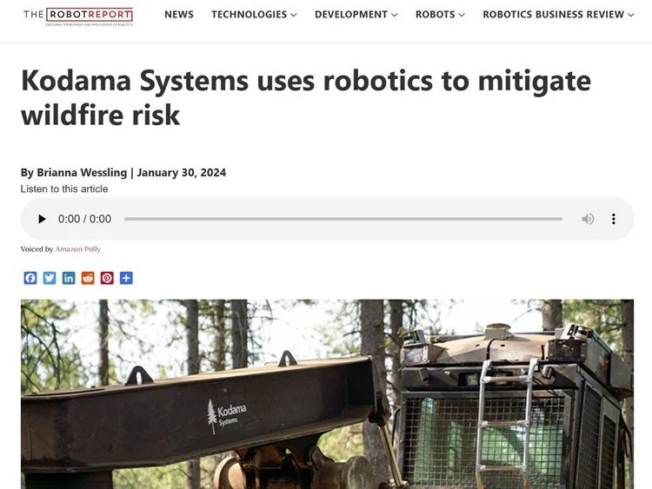Image resolution: width=652 pixels, height=489 pixels.
Task: Mute the audio player volume
Action: coord(588,219)
